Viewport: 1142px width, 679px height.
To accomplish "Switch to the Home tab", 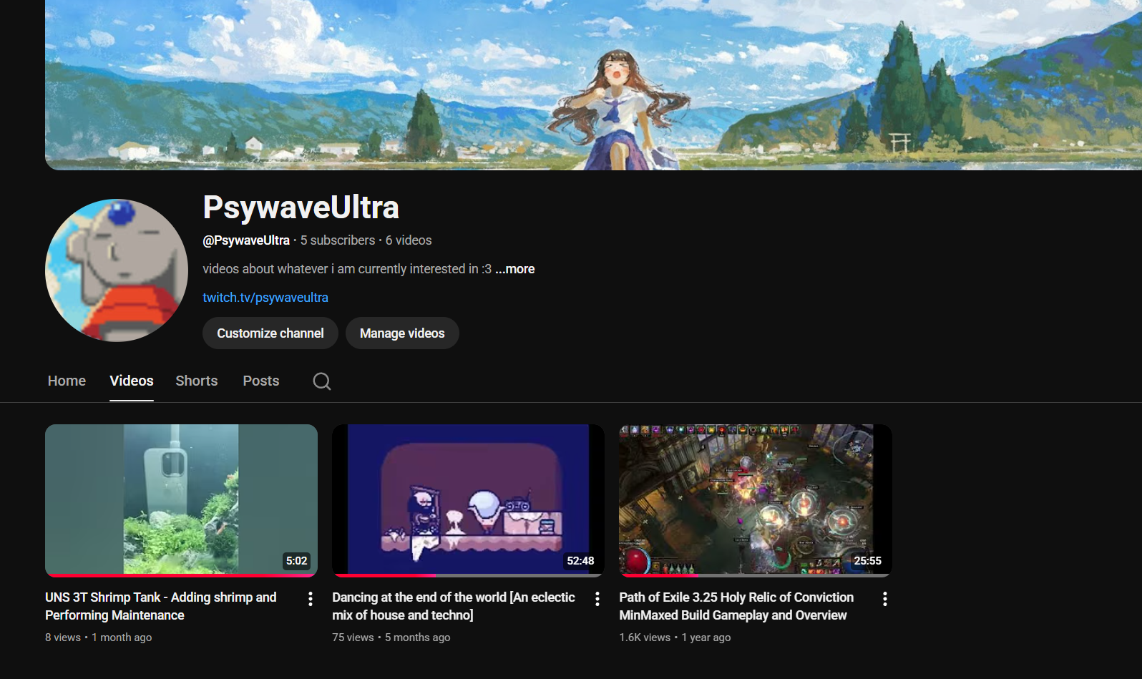I will 67,381.
